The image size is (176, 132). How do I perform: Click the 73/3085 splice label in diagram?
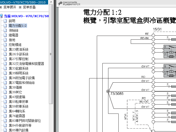point(117,94)
